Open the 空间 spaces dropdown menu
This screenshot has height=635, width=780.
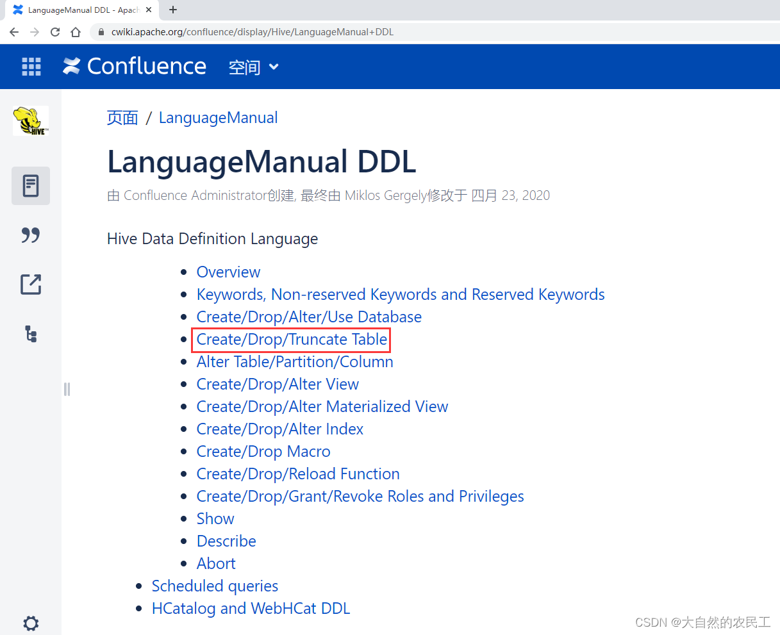(254, 67)
